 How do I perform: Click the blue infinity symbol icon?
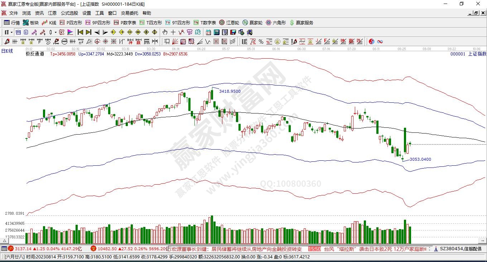click(380, 42)
